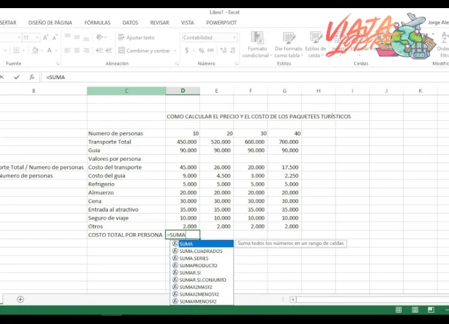This screenshot has height=324, width=449.
Task: Click into the formula bar showing =SUMA
Action: [246, 77]
